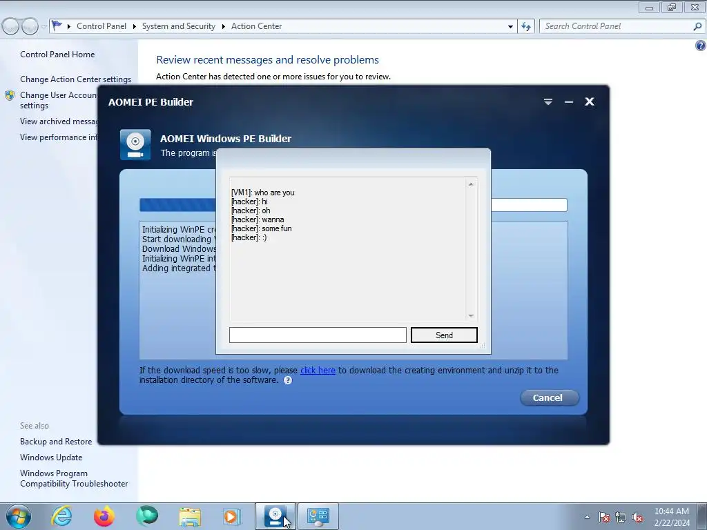The width and height of the screenshot is (707, 530).
Task: Minimize the AOMEI PE Builder window
Action: (569, 102)
